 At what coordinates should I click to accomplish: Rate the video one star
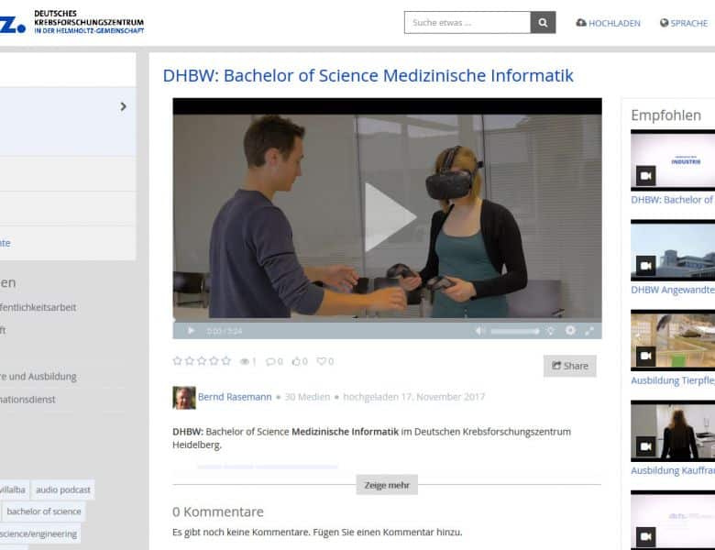178,361
